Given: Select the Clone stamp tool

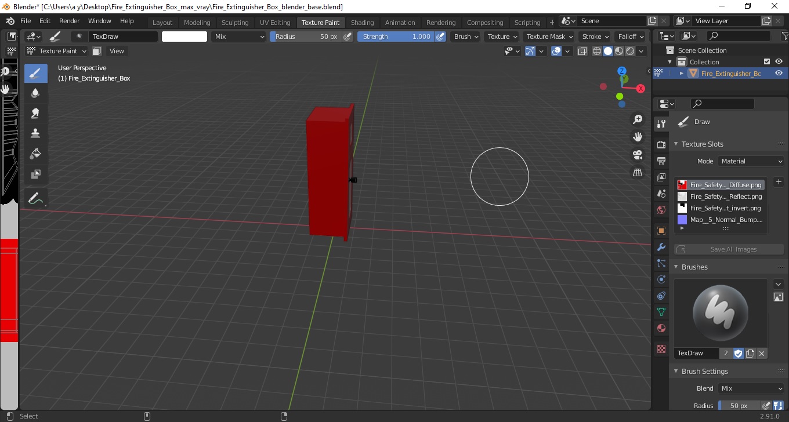Looking at the screenshot, I should pos(35,133).
